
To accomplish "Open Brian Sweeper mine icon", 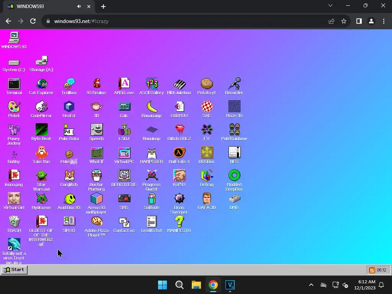I will click(x=179, y=204).
